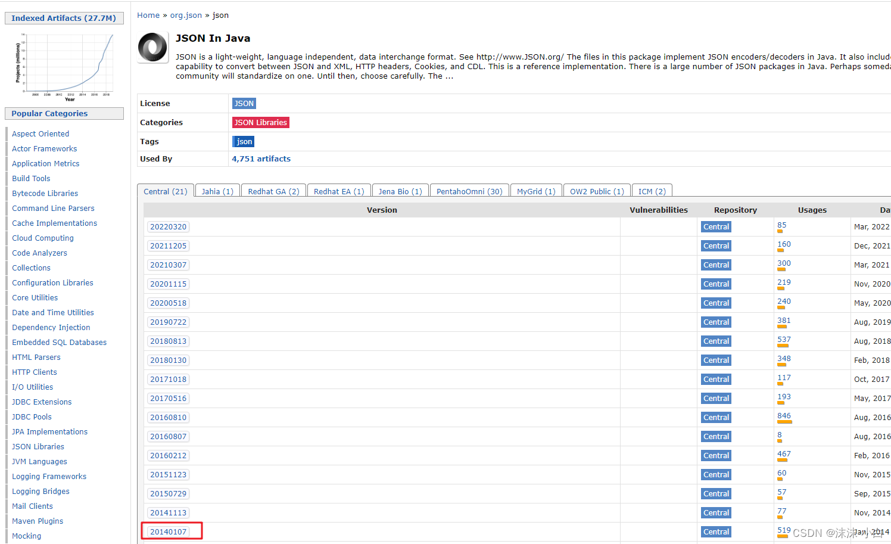
Task: Click usages count 85
Action: coord(782,225)
